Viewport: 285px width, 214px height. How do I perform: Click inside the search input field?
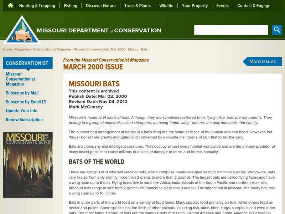tap(231, 30)
